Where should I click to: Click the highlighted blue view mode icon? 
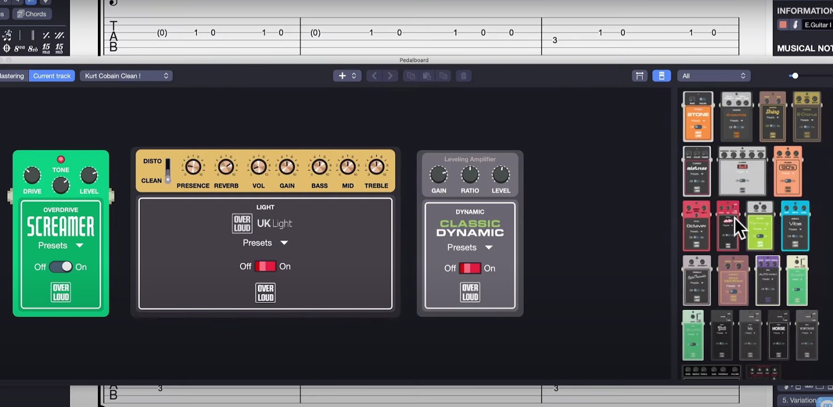click(x=661, y=76)
